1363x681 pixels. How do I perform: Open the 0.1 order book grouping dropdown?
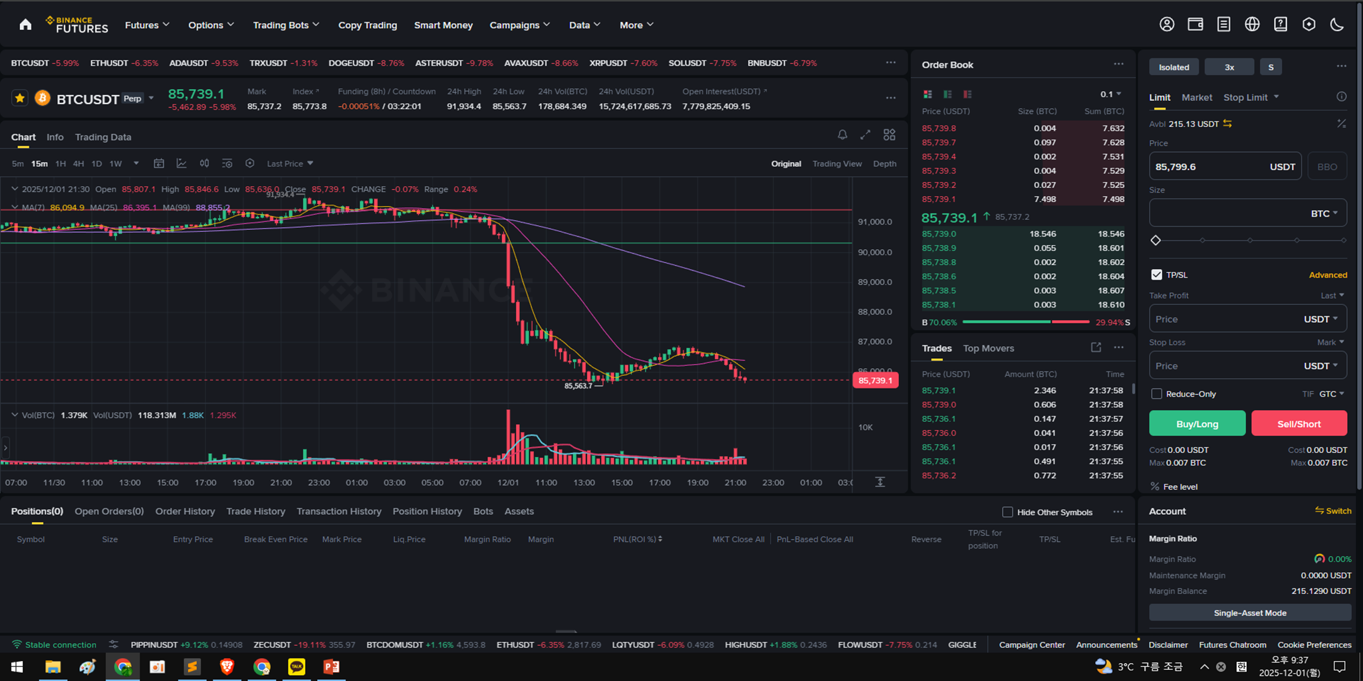tap(1110, 94)
